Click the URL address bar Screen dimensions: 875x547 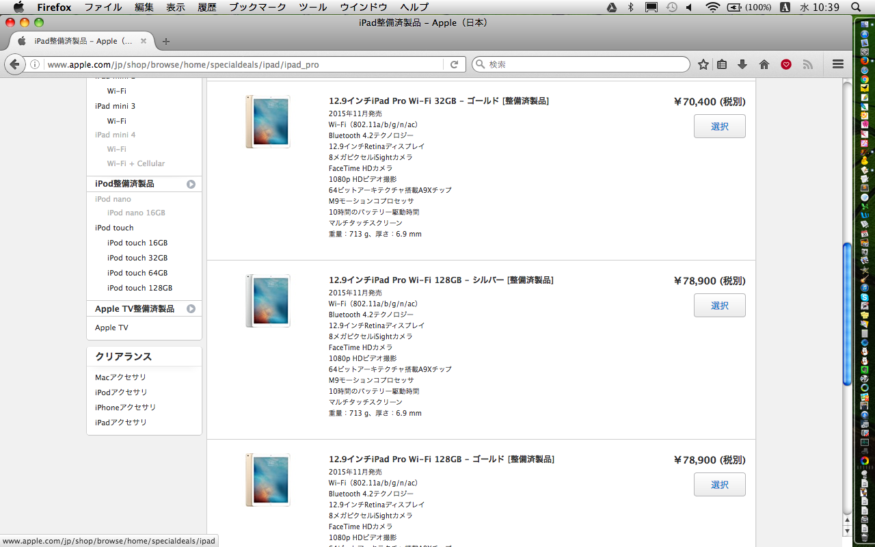pos(244,64)
